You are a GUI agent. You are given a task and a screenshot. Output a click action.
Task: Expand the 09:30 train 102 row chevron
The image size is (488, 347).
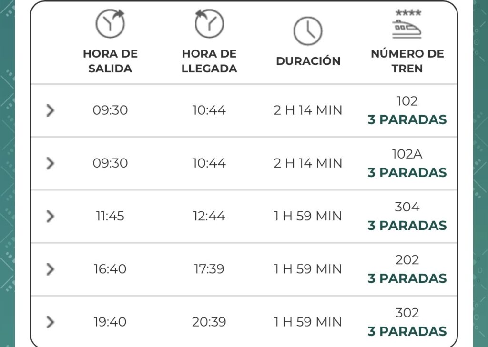coord(51,110)
